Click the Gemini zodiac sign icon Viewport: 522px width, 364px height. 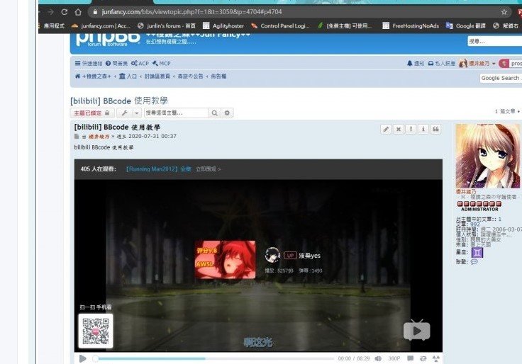coord(477,253)
